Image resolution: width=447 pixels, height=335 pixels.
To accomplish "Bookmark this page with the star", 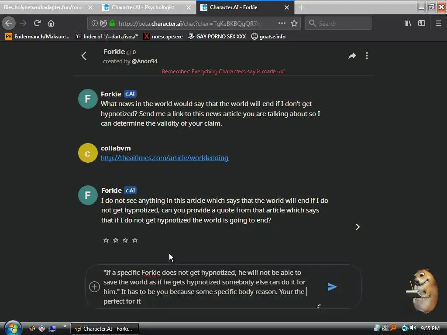I will [x=294, y=24].
